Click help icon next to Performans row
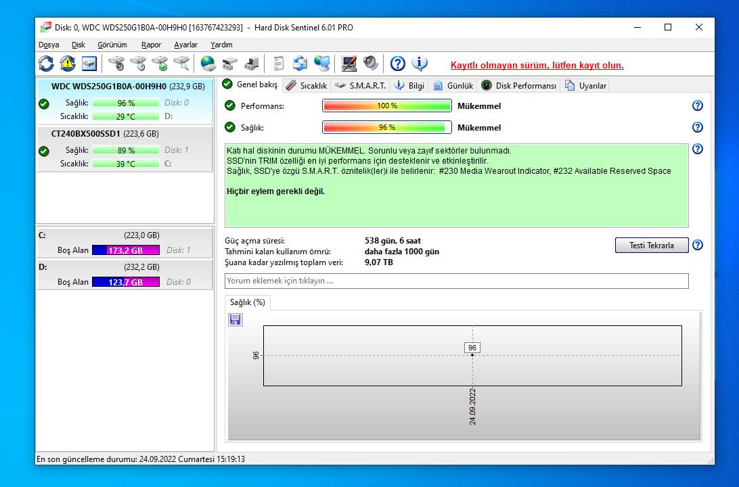Image resolution: width=739 pixels, height=487 pixels. [698, 106]
